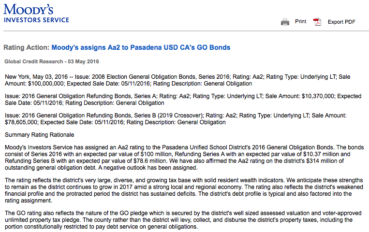Click the Investors Service logo text

tap(36, 20)
